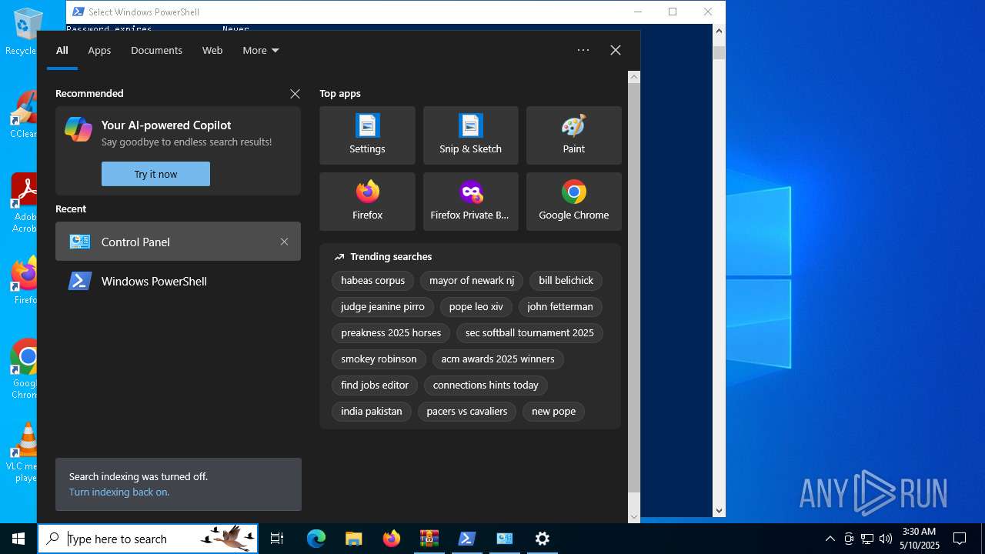The image size is (985, 554).
Task: Search trending acm awards 2025 winners
Action: [x=498, y=359]
